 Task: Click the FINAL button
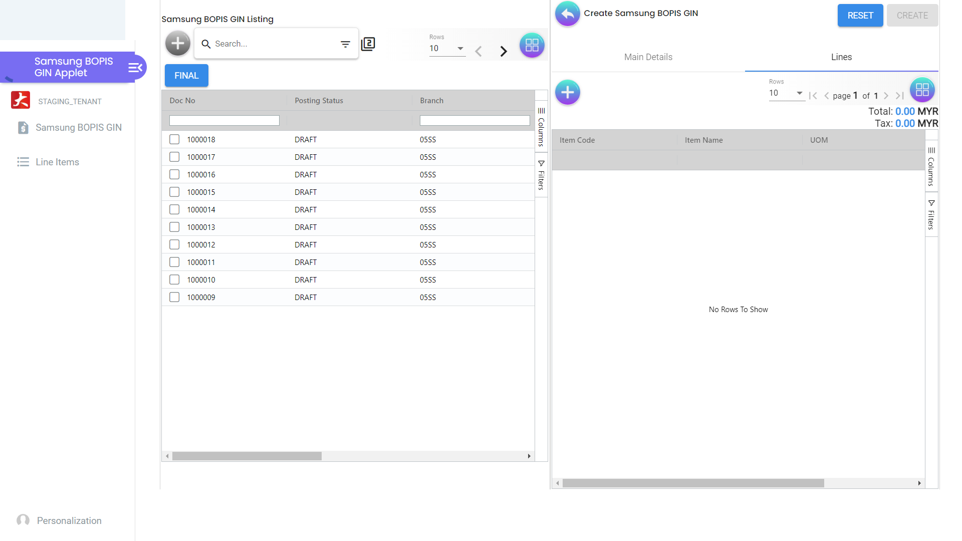coord(186,76)
